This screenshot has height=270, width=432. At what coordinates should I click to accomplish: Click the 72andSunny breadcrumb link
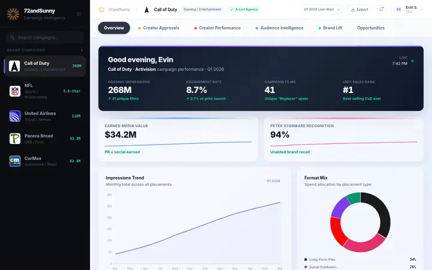119,10
